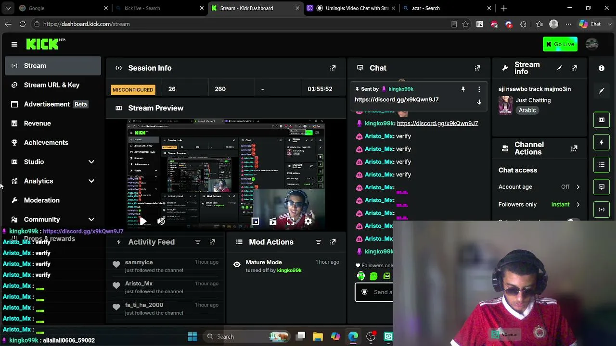Toggle mini player on stream preview
This screenshot has width=616, height=346.
[x=255, y=221]
